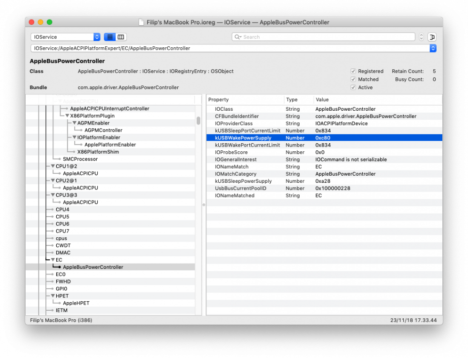
Task: Select the GPIO tree item
Action: coord(61,289)
